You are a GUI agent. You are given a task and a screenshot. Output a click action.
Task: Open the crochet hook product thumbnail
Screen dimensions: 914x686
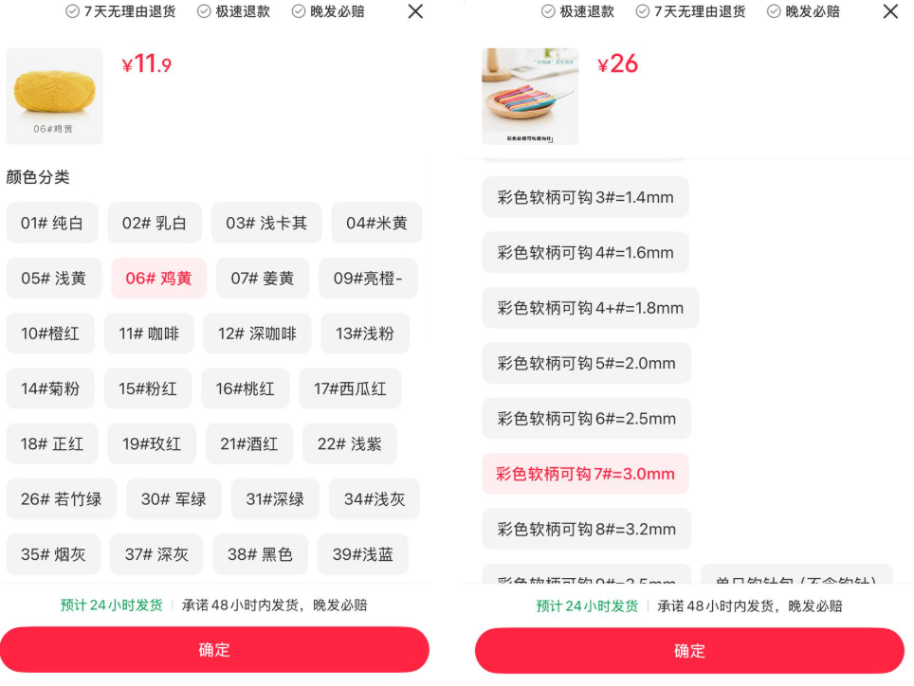pos(530,96)
